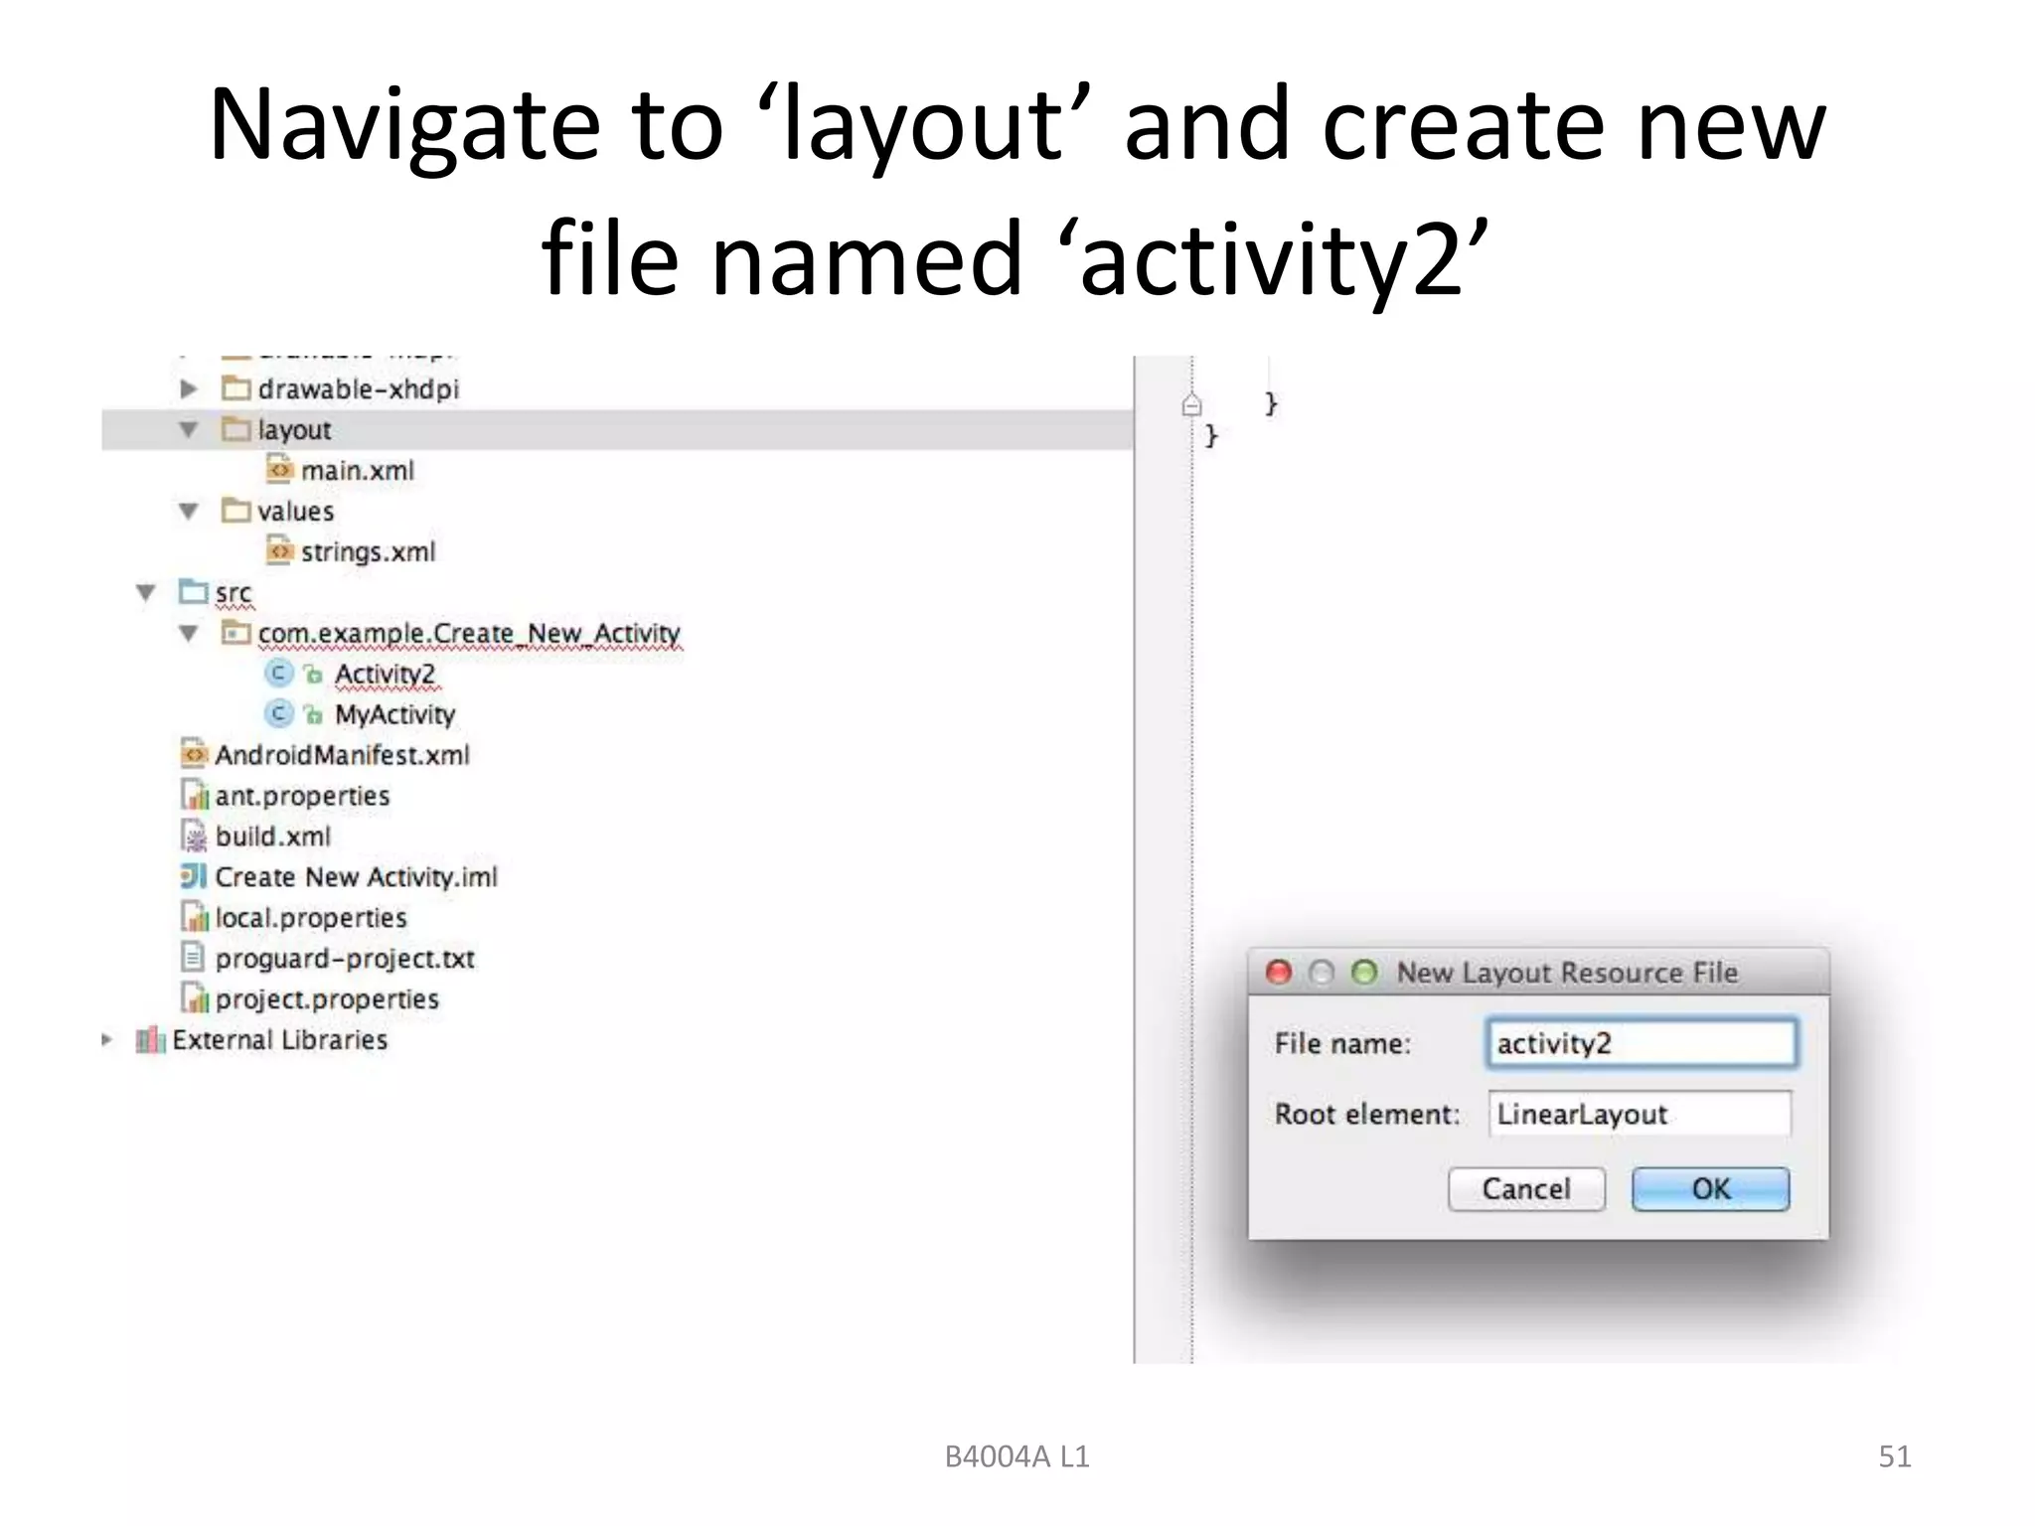The image size is (2035, 1526).
Task: Click the ant.properties file icon
Action: click(194, 794)
